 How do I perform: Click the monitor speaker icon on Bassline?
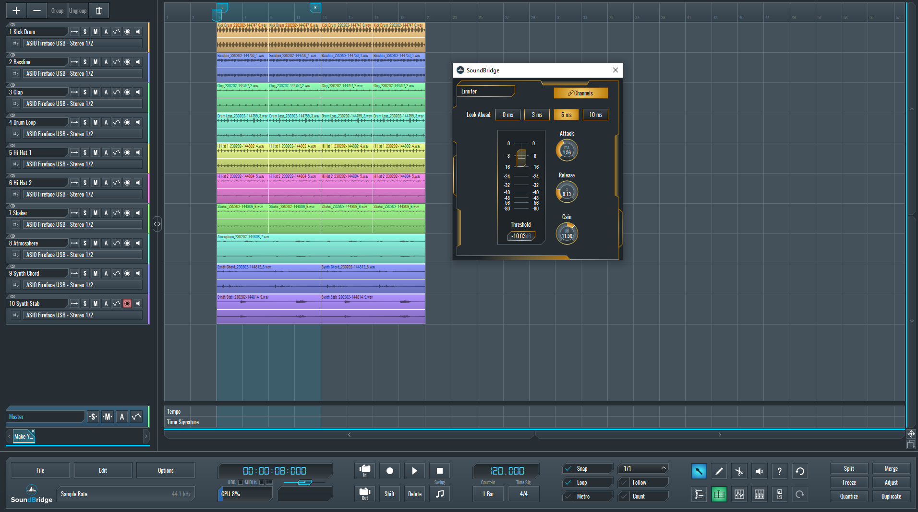tap(138, 62)
